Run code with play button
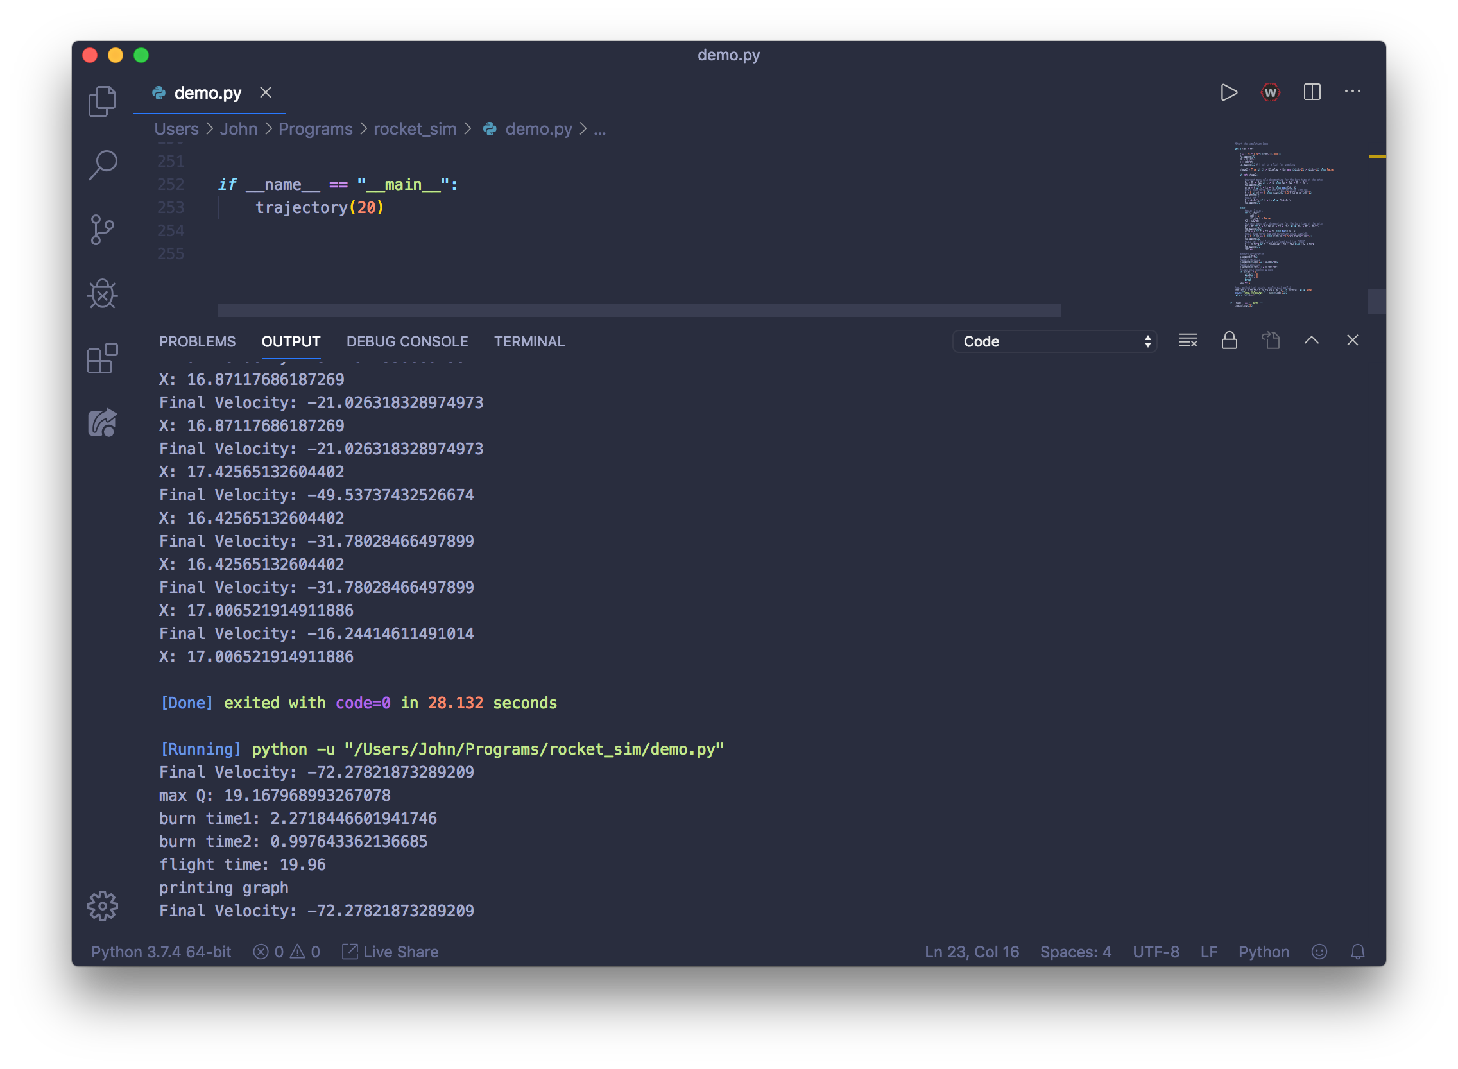The height and width of the screenshot is (1069, 1458). tap(1228, 92)
